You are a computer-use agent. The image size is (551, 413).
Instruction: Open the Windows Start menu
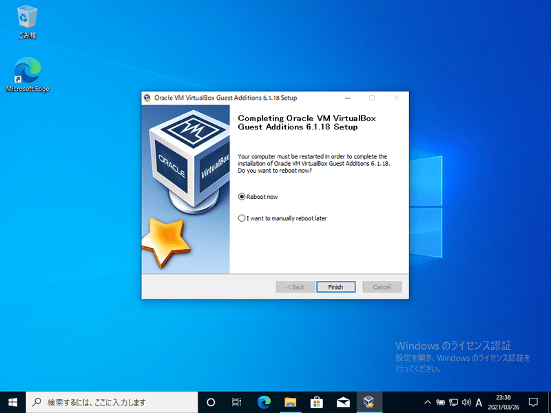point(12,402)
